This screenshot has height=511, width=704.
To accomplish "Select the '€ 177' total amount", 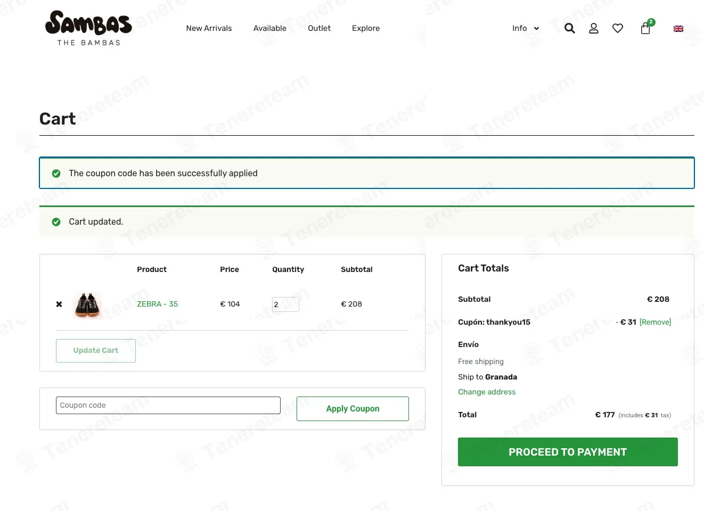I will [605, 415].
